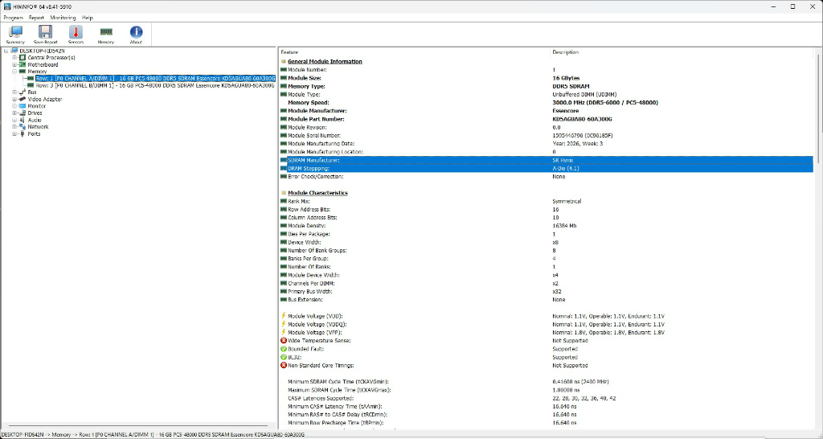
Task: Open the Sensors thermometer icon
Action: pos(76,35)
